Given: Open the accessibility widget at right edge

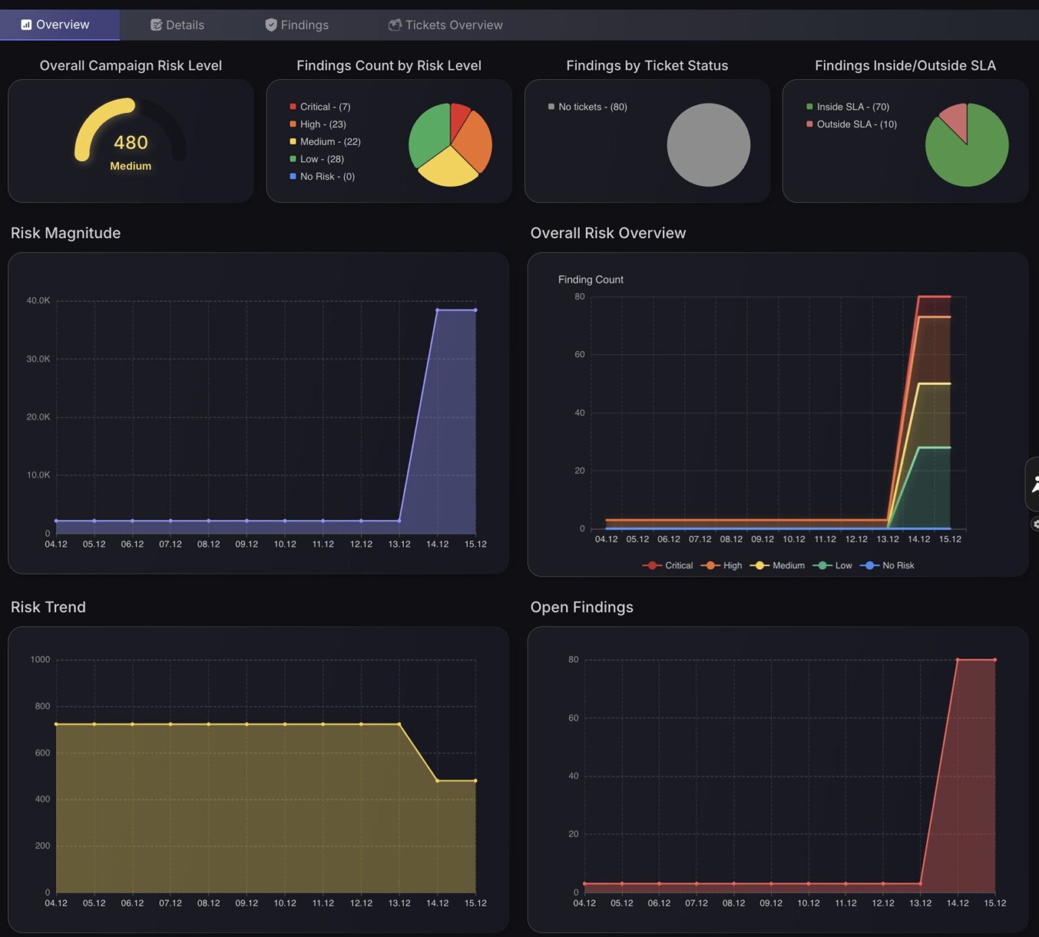Looking at the screenshot, I should [x=1034, y=484].
